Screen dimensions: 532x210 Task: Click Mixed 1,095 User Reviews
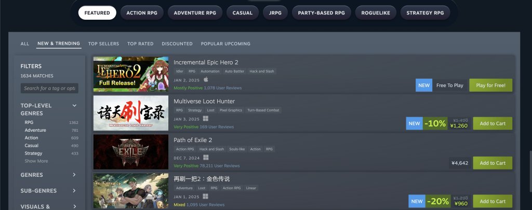click(199, 205)
